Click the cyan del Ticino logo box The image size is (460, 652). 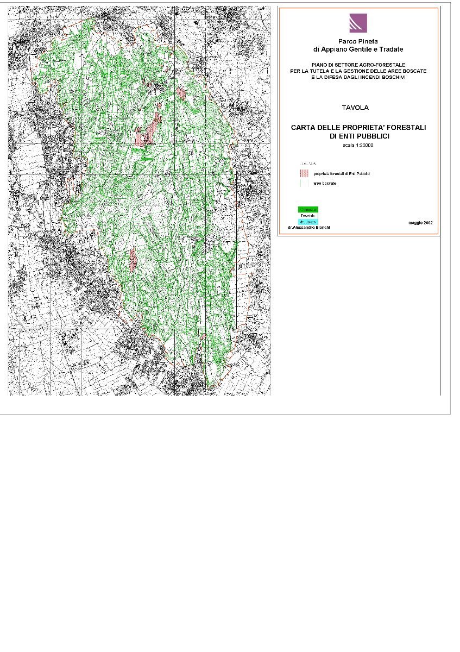(307, 222)
